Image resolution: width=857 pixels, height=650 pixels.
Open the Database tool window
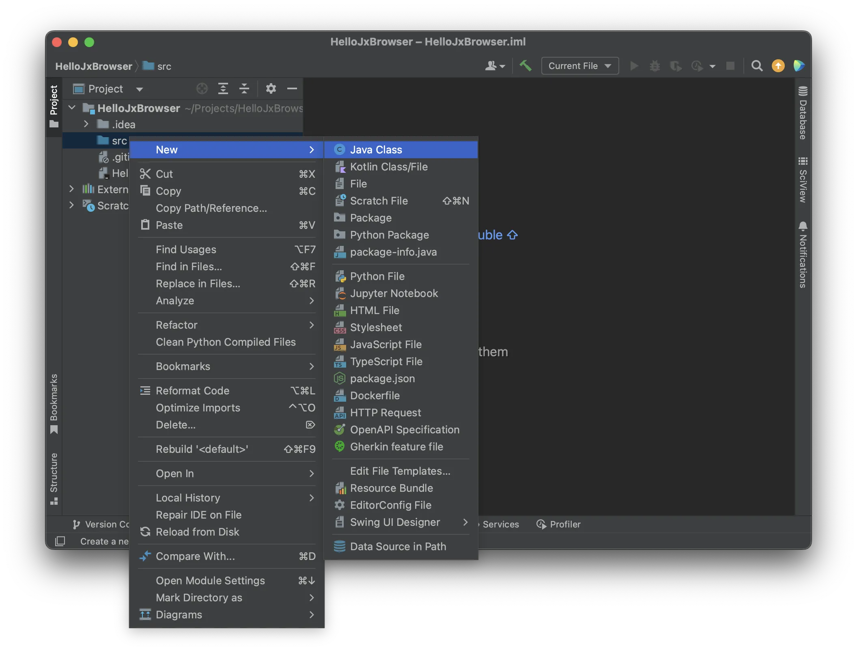(x=803, y=113)
